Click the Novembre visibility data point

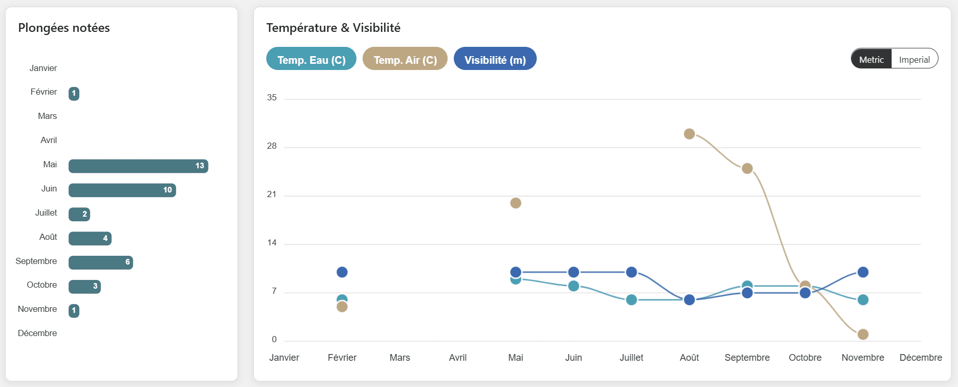click(x=863, y=272)
